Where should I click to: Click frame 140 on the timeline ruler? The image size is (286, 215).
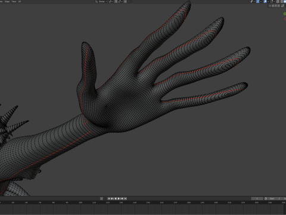point(135,202)
